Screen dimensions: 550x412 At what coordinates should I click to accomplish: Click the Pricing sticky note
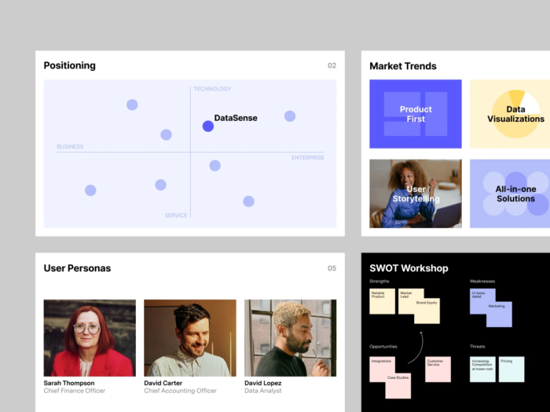pos(511,370)
